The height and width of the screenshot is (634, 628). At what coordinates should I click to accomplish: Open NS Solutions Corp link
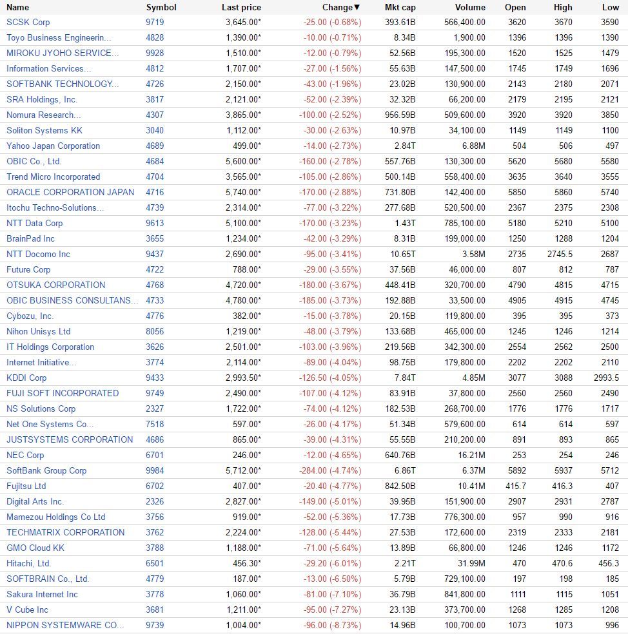[x=41, y=408]
